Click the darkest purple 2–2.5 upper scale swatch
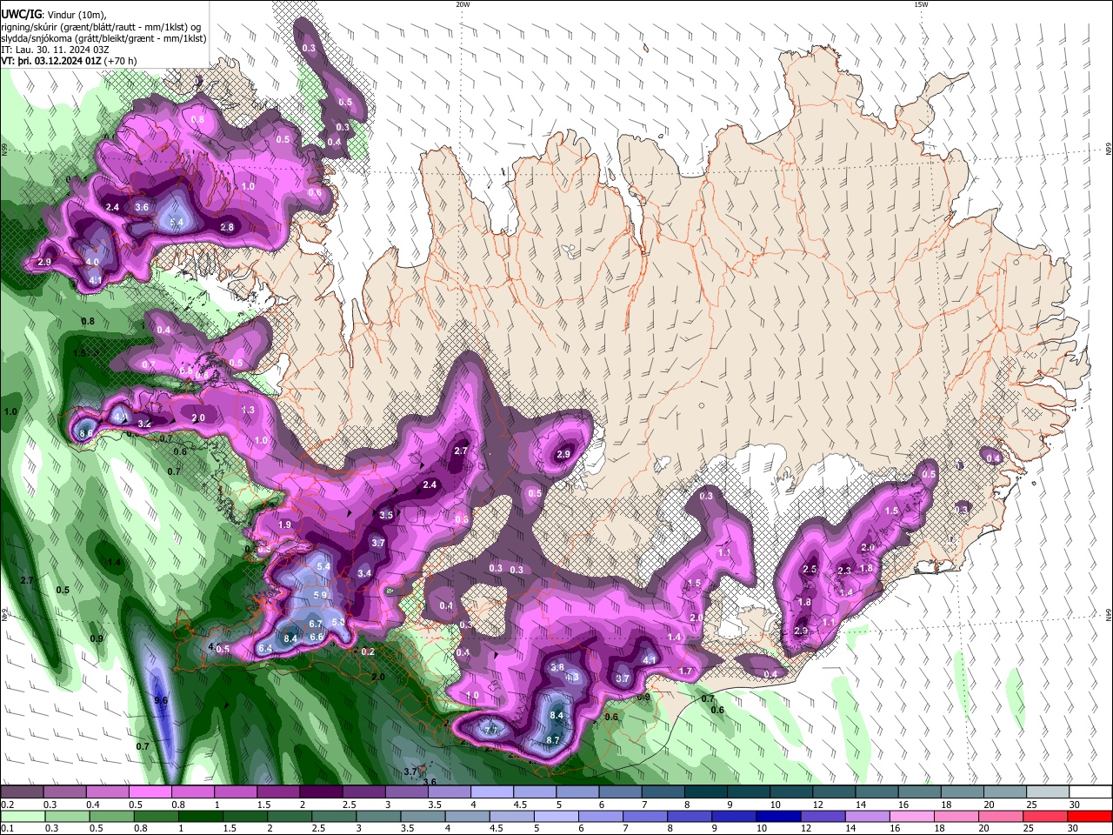Viewport: 1113px width, 835px height. 320,792
